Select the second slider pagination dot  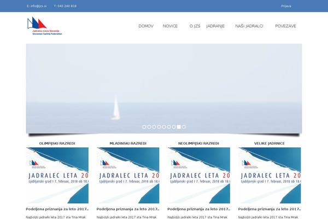coord(149,127)
